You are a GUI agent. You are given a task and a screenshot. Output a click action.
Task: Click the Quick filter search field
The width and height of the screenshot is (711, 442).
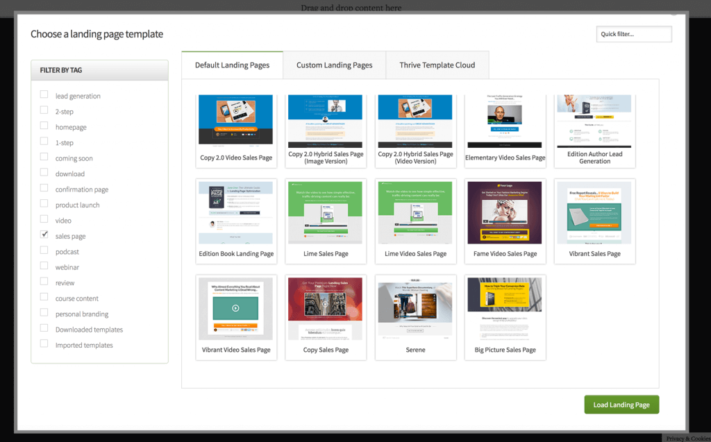tap(633, 33)
